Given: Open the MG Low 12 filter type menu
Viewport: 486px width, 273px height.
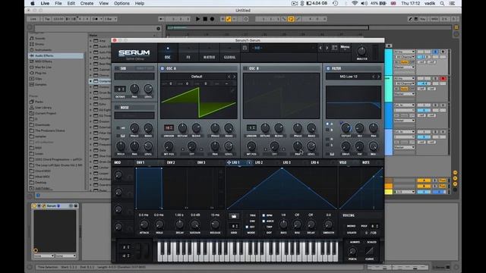Looking at the screenshot, I should coord(349,77).
